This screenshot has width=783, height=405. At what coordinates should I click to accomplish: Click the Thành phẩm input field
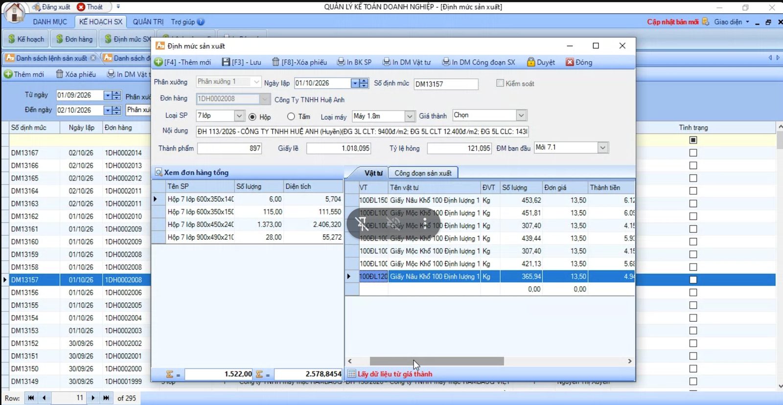tap(230, 148)
